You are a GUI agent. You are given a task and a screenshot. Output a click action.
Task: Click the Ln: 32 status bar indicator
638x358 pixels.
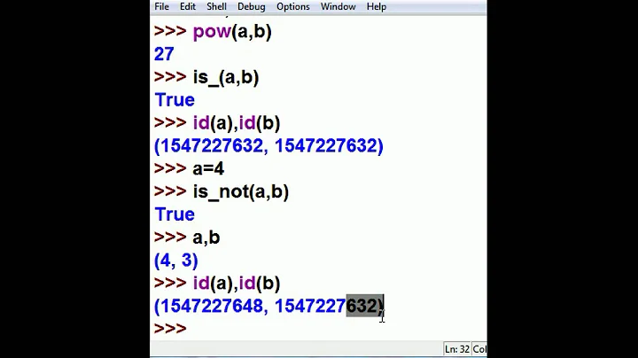pyautogui.click(x=457, y=349)
